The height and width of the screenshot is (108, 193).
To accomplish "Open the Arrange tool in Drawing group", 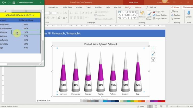I will coord(142,15).
